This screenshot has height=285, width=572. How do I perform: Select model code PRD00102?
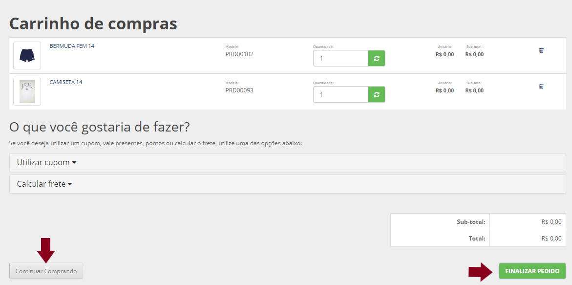coord(239,54)
